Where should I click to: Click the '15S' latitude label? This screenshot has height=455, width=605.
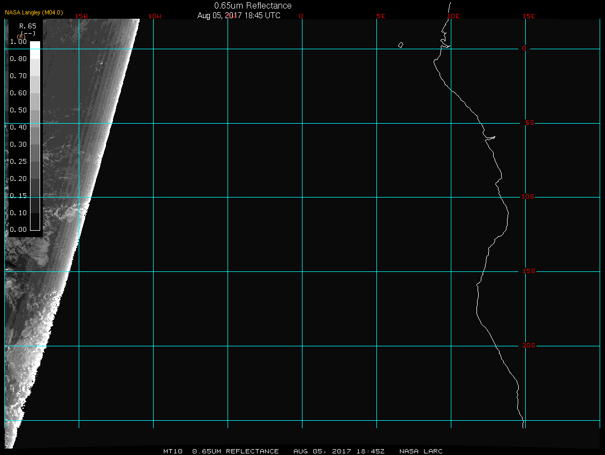click(x=528, y=271)
